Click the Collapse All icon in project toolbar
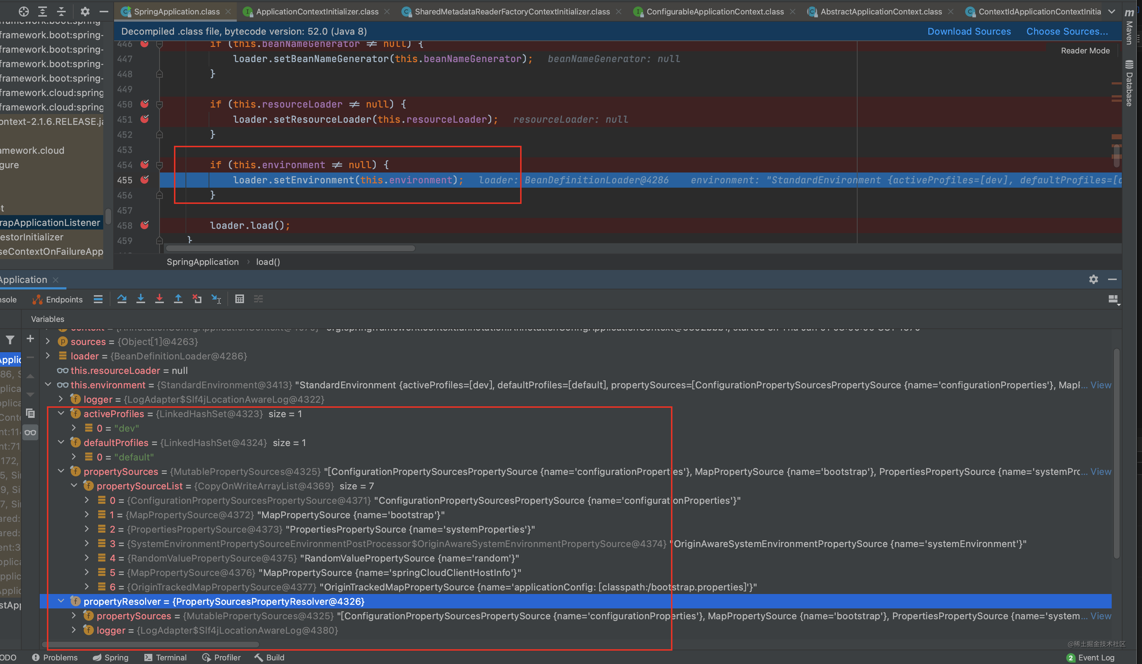 (x=61, y=11)
